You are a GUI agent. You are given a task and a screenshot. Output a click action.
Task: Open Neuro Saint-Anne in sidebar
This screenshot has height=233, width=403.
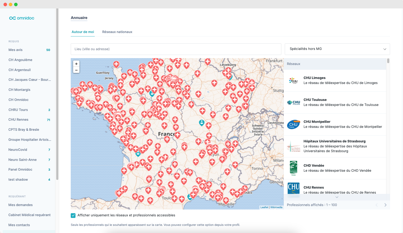pyautogui.click(x=22, y=160)
